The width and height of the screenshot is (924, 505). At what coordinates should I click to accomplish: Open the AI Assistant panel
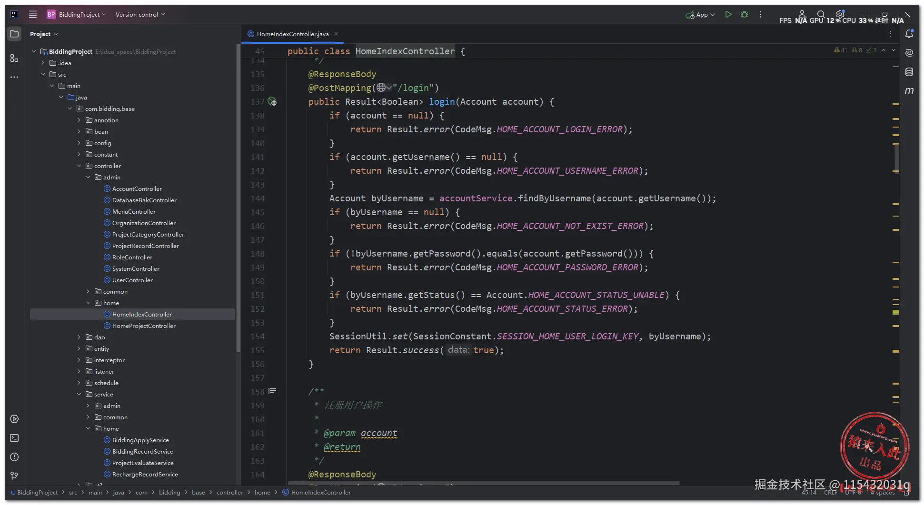tap(909, 53)
